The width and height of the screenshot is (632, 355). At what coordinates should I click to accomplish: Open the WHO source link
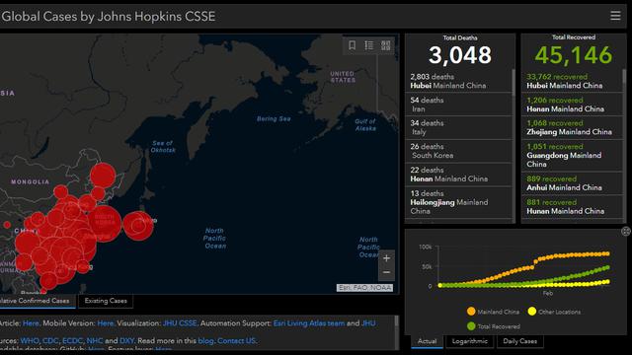click(x=30, y=340)
